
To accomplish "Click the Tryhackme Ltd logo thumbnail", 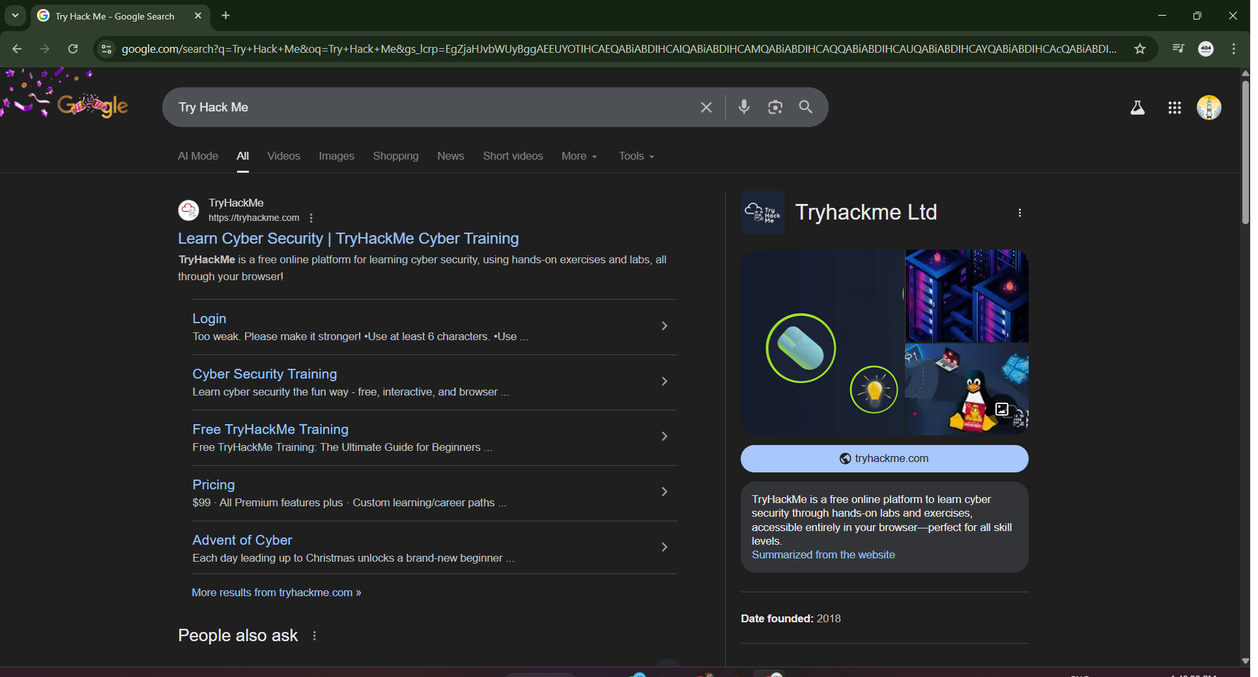I will click(x=763, y=213).
